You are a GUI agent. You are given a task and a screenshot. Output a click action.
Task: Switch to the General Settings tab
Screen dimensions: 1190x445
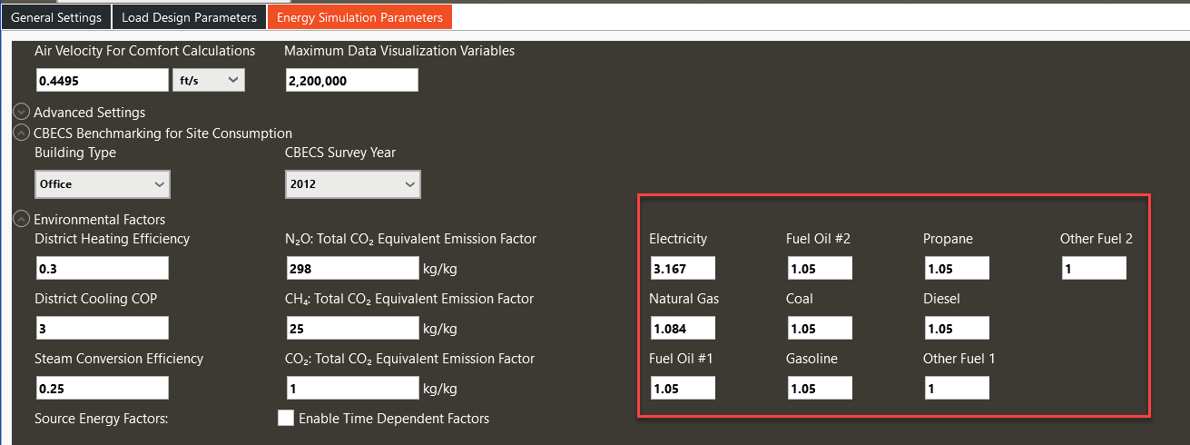click(55, 17)
